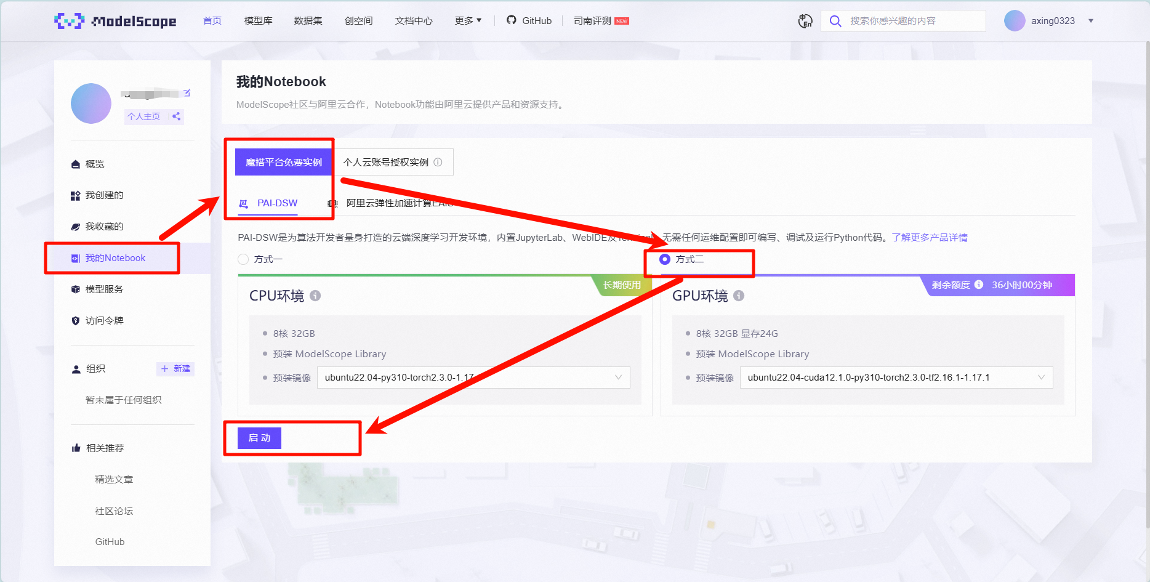1150x582 pixels.
Task: Click the profile avatar in sidebar
Action: 91,103
